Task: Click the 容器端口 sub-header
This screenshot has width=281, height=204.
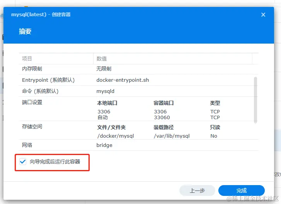Action: pyautogui.click(x=163, y=103)
